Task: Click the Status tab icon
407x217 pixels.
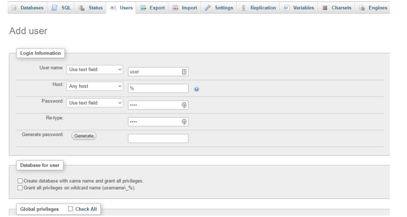Action: 81,8
